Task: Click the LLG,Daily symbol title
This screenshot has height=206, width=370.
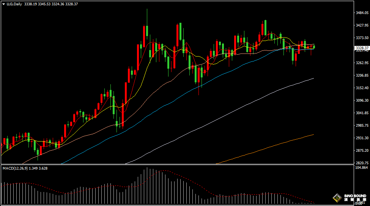Action: tap(14, 4)
